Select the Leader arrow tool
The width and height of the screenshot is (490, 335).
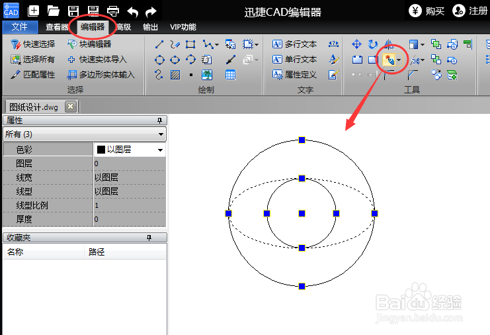coord(231,60)
